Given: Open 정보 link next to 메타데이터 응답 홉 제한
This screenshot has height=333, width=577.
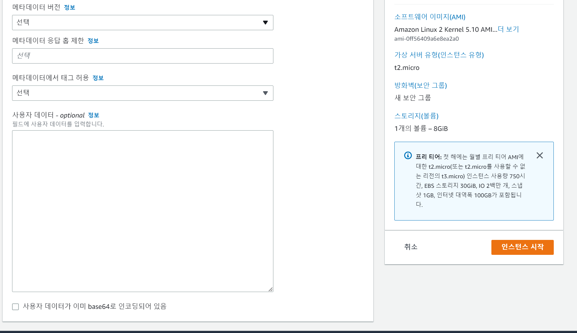Looking at the screenshot, I should tap(93, 41).
